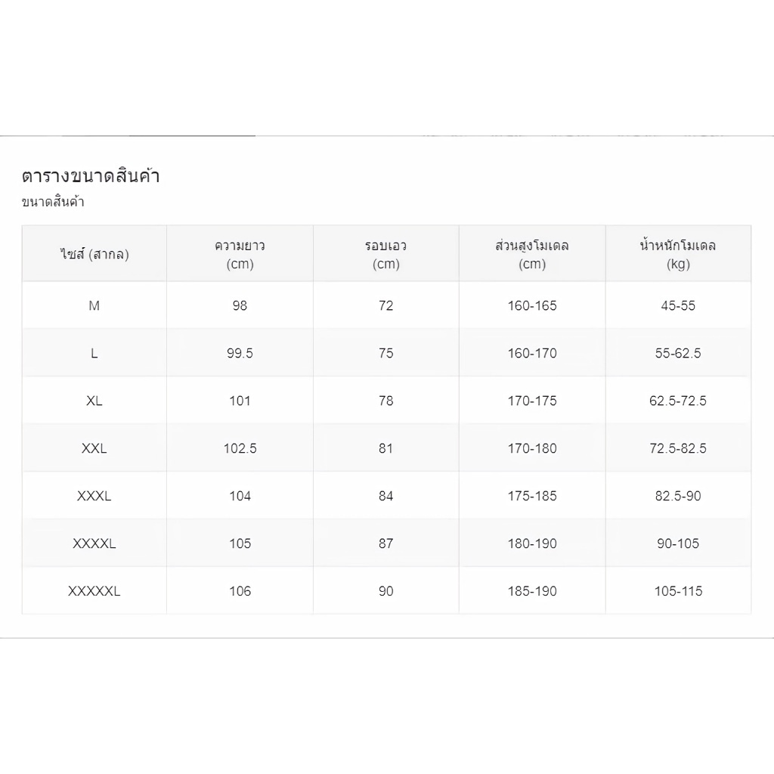Select the XXXXL size row label
This screenshot has width=774, height=774.
[x=94, y=543]
